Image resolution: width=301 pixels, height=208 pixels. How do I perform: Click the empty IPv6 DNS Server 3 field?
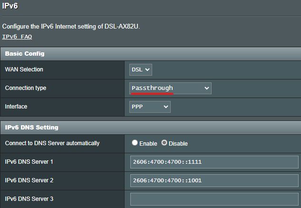coord(214,199)
